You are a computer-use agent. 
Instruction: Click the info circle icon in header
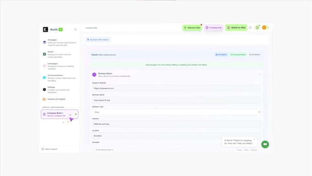coord(251,28)
